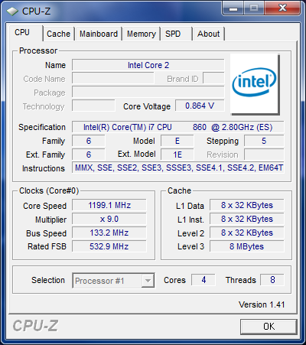Click the Ext. Model value 1E
The image size is (306, 345).
(177, 155)
